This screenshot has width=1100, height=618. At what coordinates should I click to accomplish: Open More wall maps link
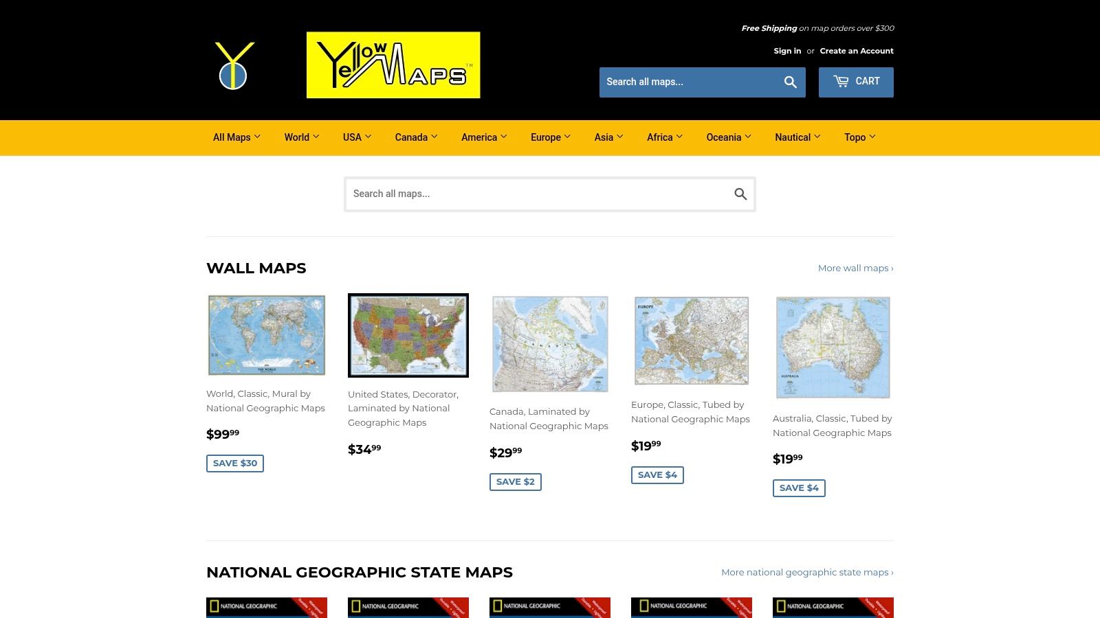click(855, 268)
